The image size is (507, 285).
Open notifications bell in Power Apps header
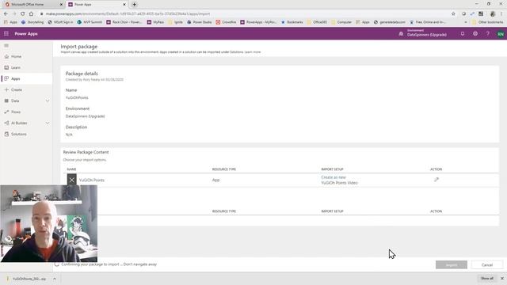[x=463, y=33]
